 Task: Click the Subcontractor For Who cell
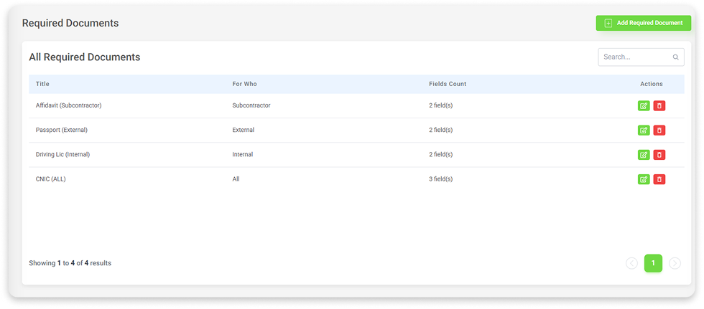click(x=251, y=105)
